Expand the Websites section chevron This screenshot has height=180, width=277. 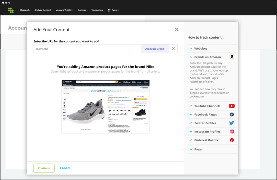point(191,49)
